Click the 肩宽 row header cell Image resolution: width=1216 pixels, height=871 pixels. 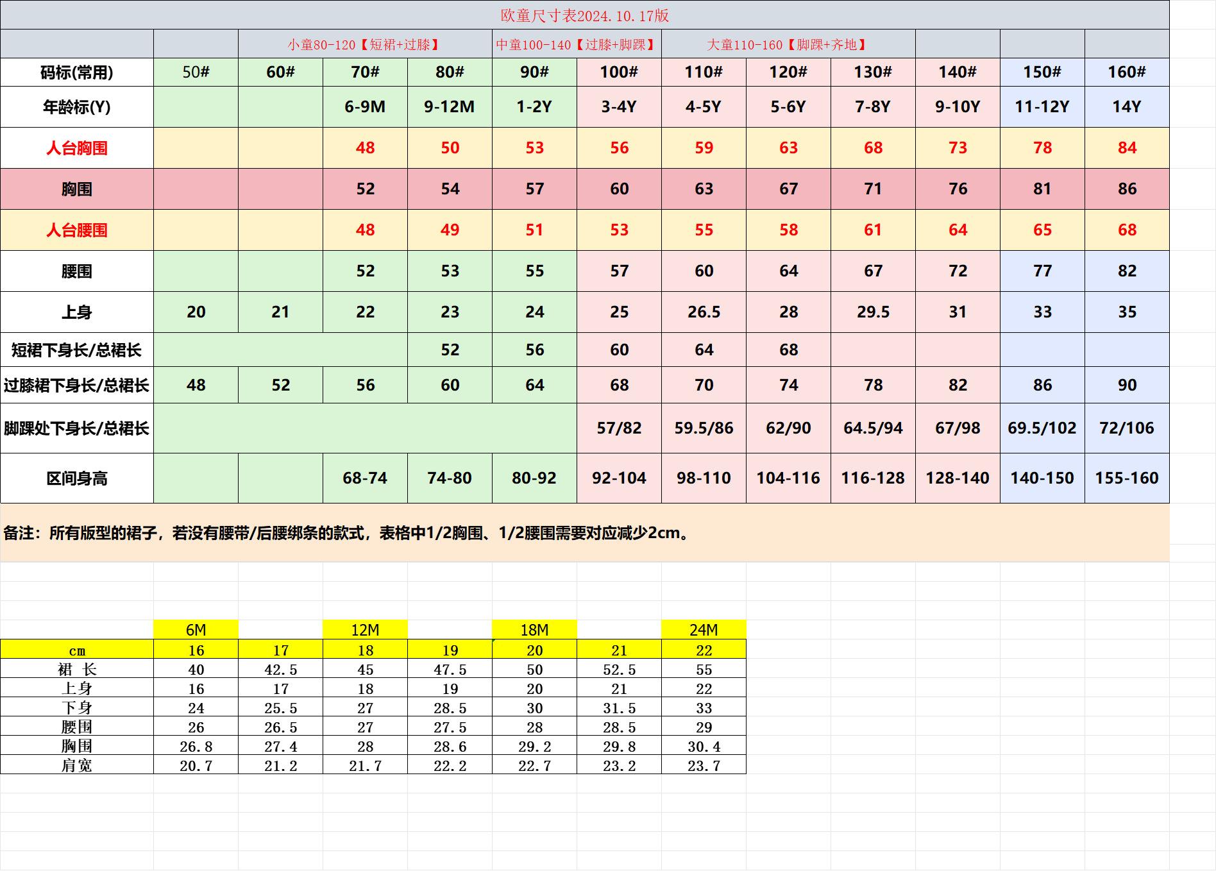coord(76,765)
